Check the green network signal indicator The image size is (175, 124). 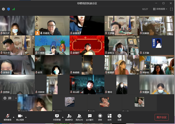13,9
